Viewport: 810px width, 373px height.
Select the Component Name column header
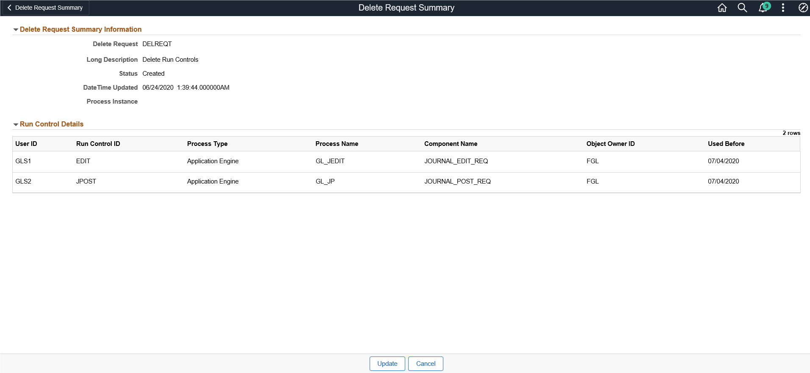tap(451, 144)
